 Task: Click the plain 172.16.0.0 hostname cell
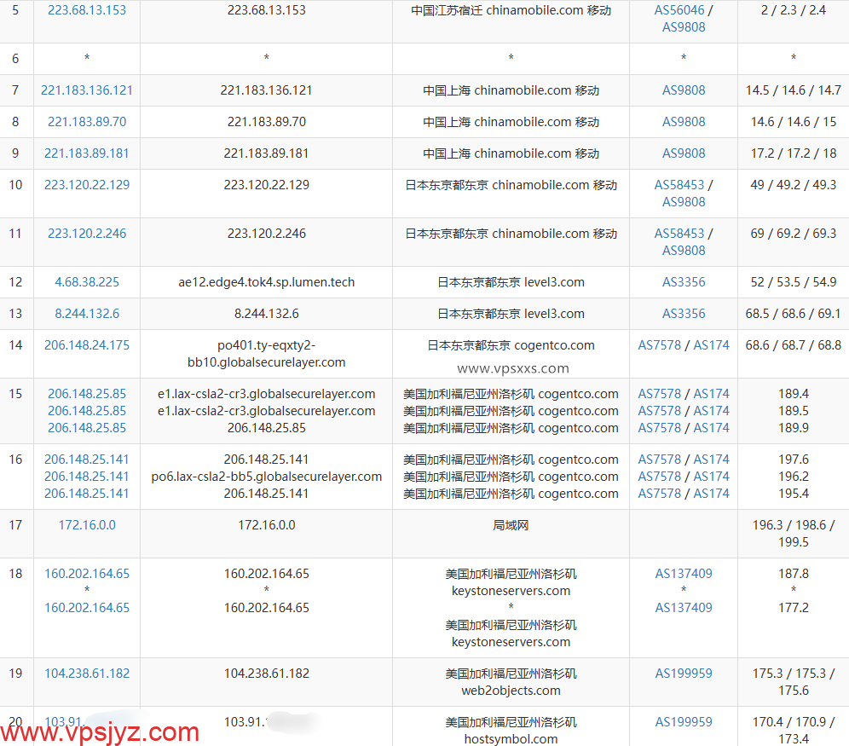coord(267,524)
